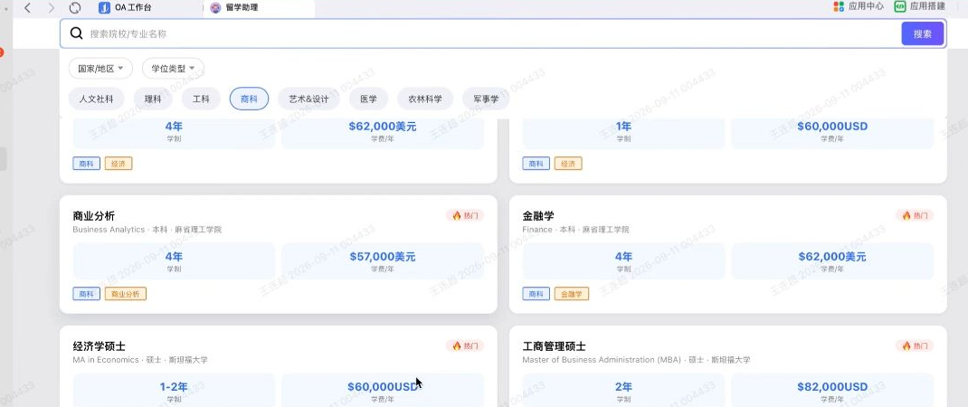Click the 4年 duration on 金融学 card

(623, 256)
